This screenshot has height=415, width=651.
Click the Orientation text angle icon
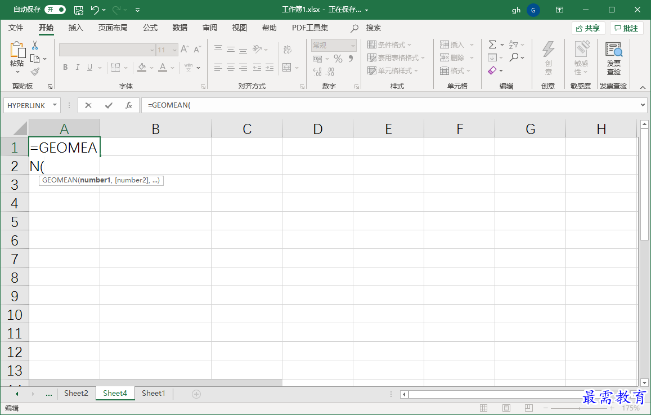[x=257, y=49]
